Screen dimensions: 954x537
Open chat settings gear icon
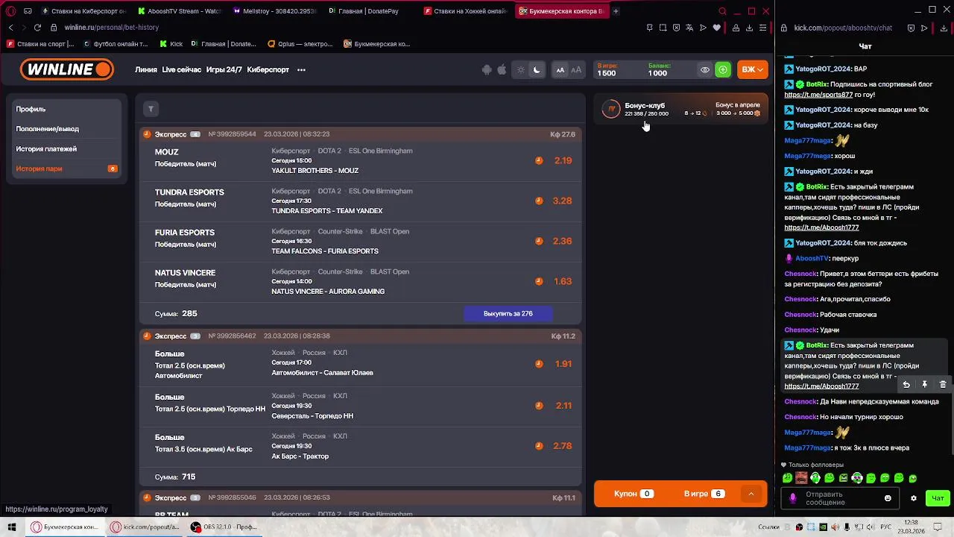coord(914,498)
